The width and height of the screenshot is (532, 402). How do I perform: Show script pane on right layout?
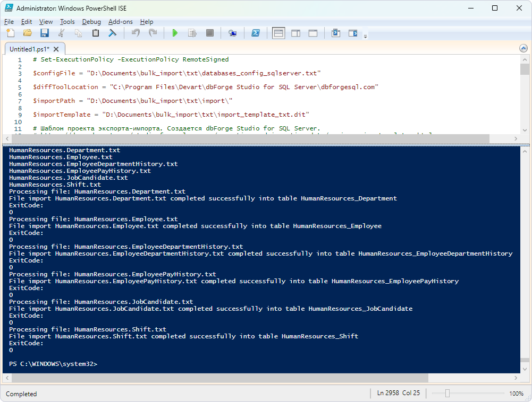296,33
